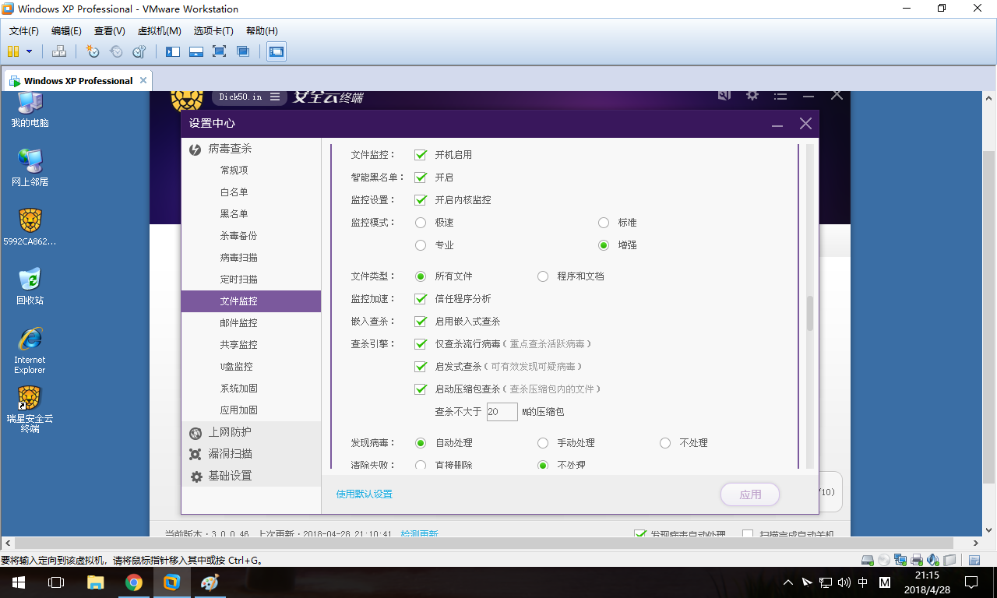Uncheck 开启内核监控 checkbox
Viewport: 997px width, 598px height.
tap(421, 200)
